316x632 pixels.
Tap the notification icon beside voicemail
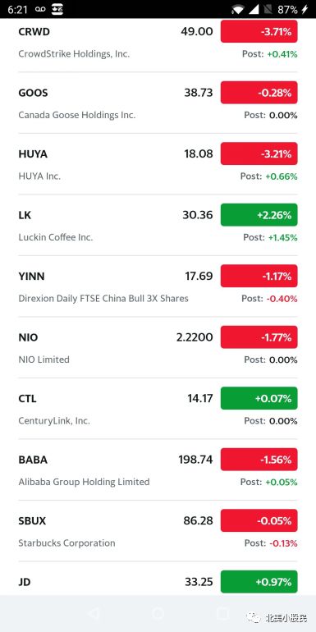tap(57, 9)
